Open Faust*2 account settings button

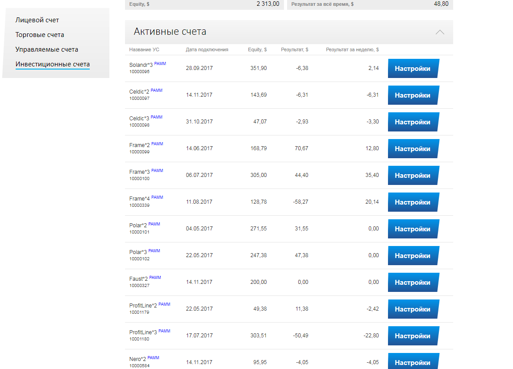tap(413, 283)
